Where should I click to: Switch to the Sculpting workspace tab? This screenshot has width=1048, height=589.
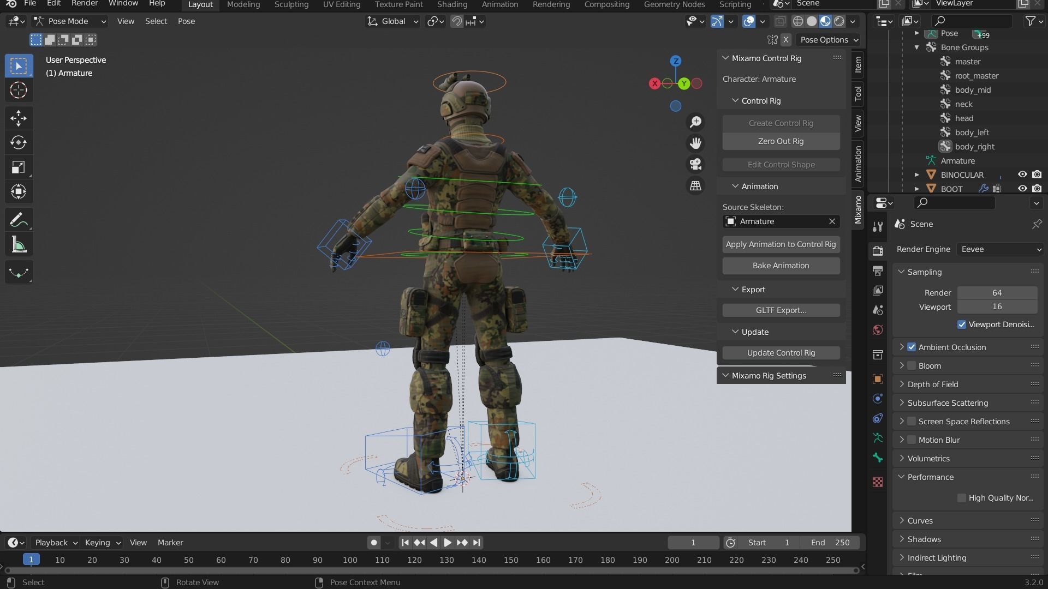(291, 4)
